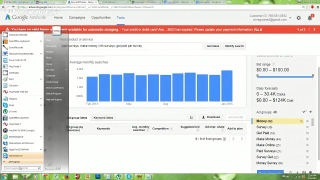Open the Campaigns tab

76,17
